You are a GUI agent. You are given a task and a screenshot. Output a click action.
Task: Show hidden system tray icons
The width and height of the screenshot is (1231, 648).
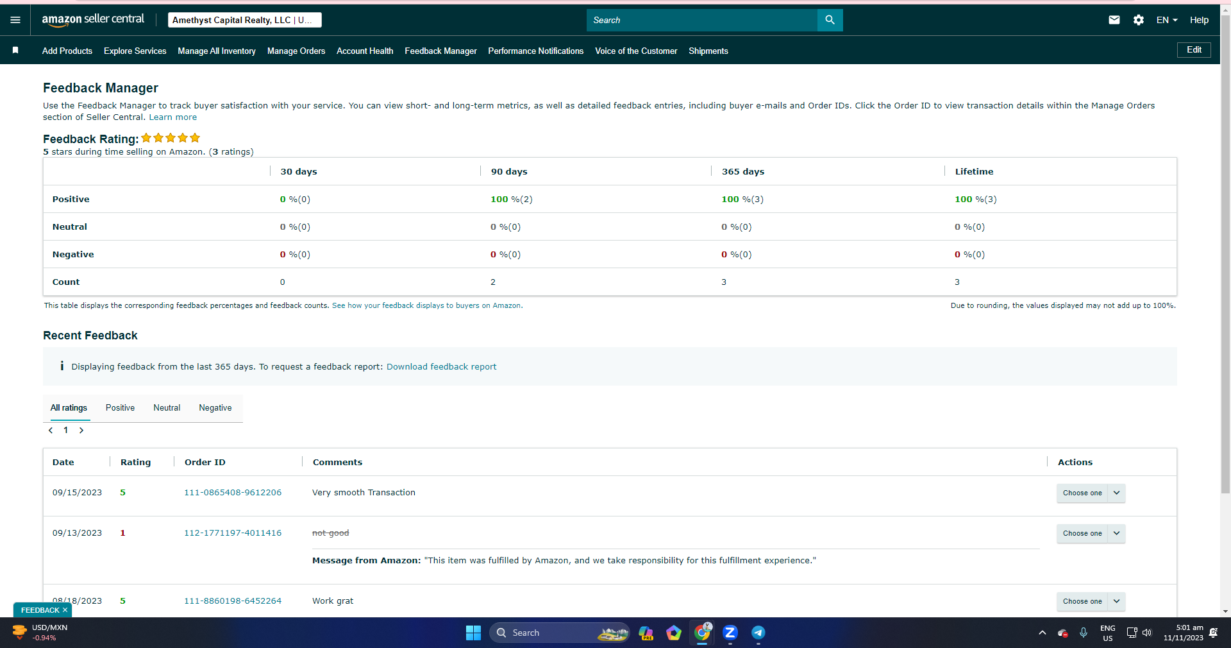(x=1043, y=633)
